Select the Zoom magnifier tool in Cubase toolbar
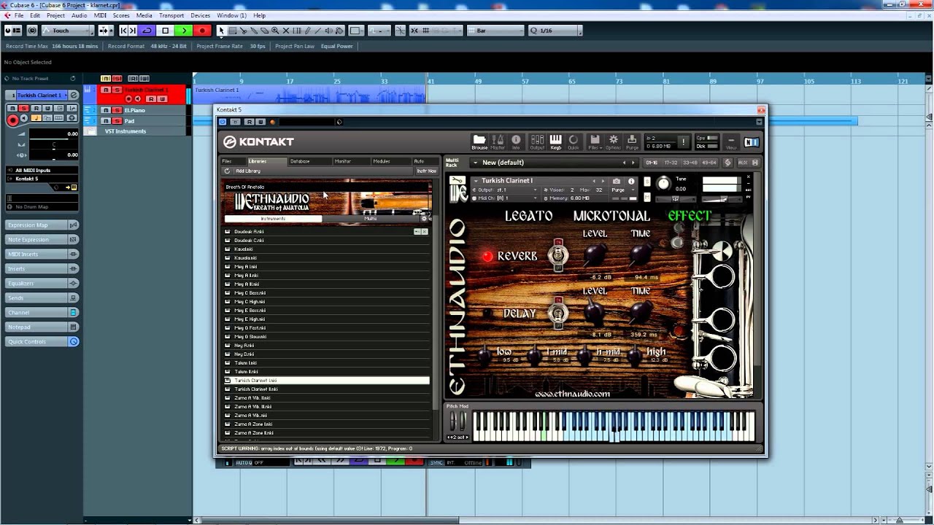 [x=275, y=31]
